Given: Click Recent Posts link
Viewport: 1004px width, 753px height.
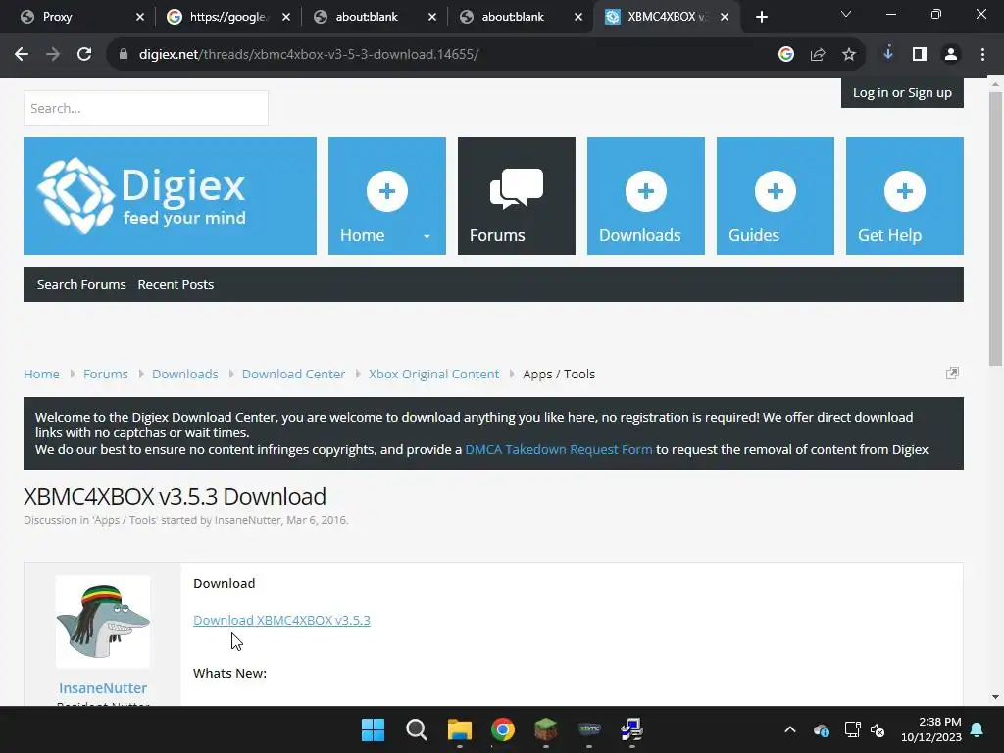Looking at the screenshot, I should coord(176,285).
